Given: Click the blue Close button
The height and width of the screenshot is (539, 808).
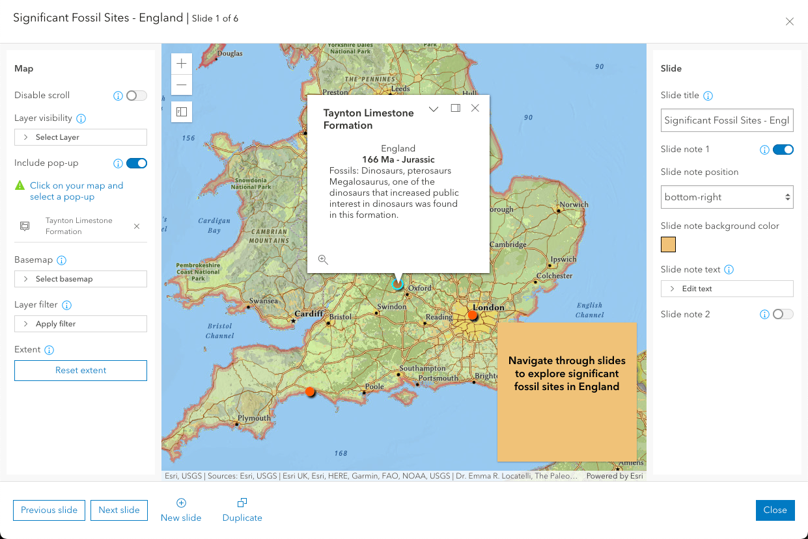Looking at the screenshot, I should tap(775, 510).
